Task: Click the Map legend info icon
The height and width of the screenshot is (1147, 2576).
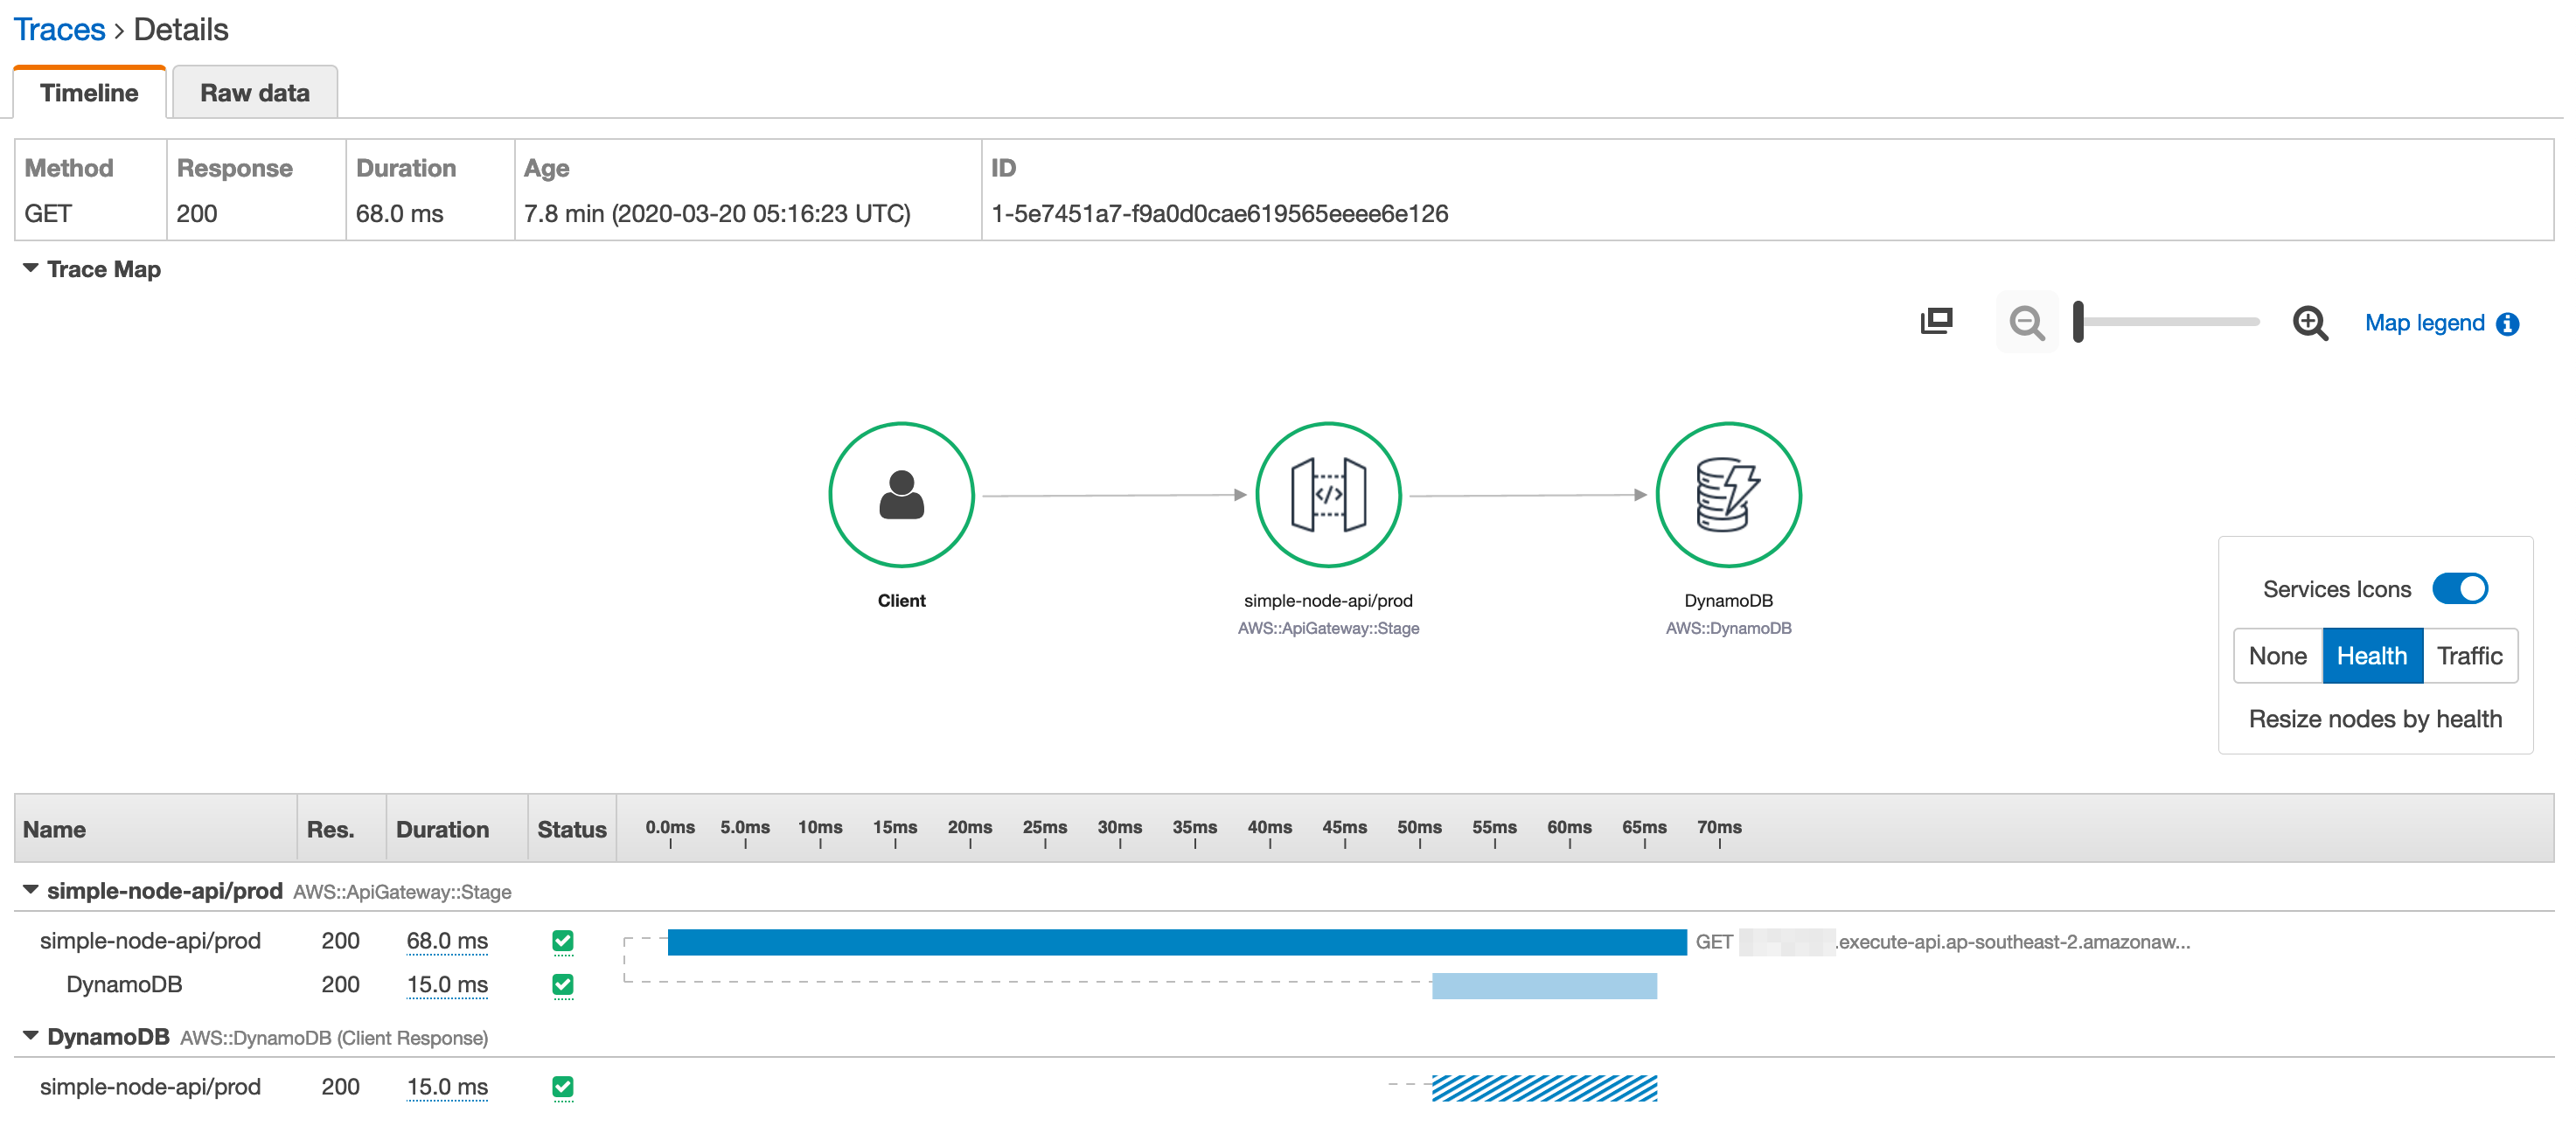Action: coord(2507,324)
